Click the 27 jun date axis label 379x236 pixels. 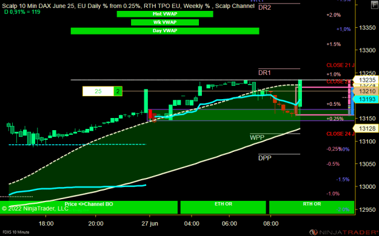(150, 224)
